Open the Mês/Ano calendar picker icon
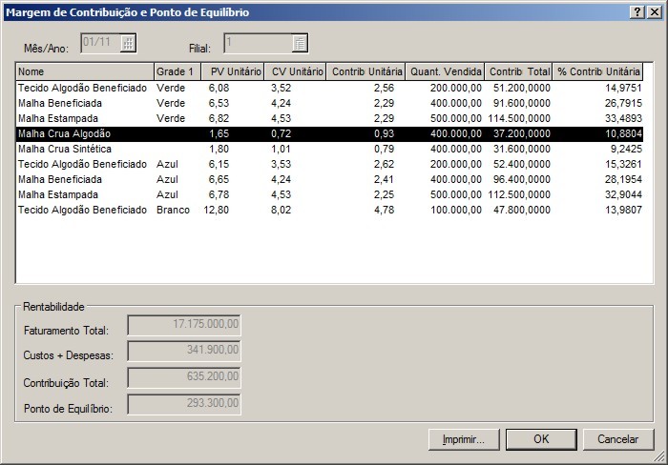Image resolution: width=668 pixels, height=465 pixels. click(129, 43)
